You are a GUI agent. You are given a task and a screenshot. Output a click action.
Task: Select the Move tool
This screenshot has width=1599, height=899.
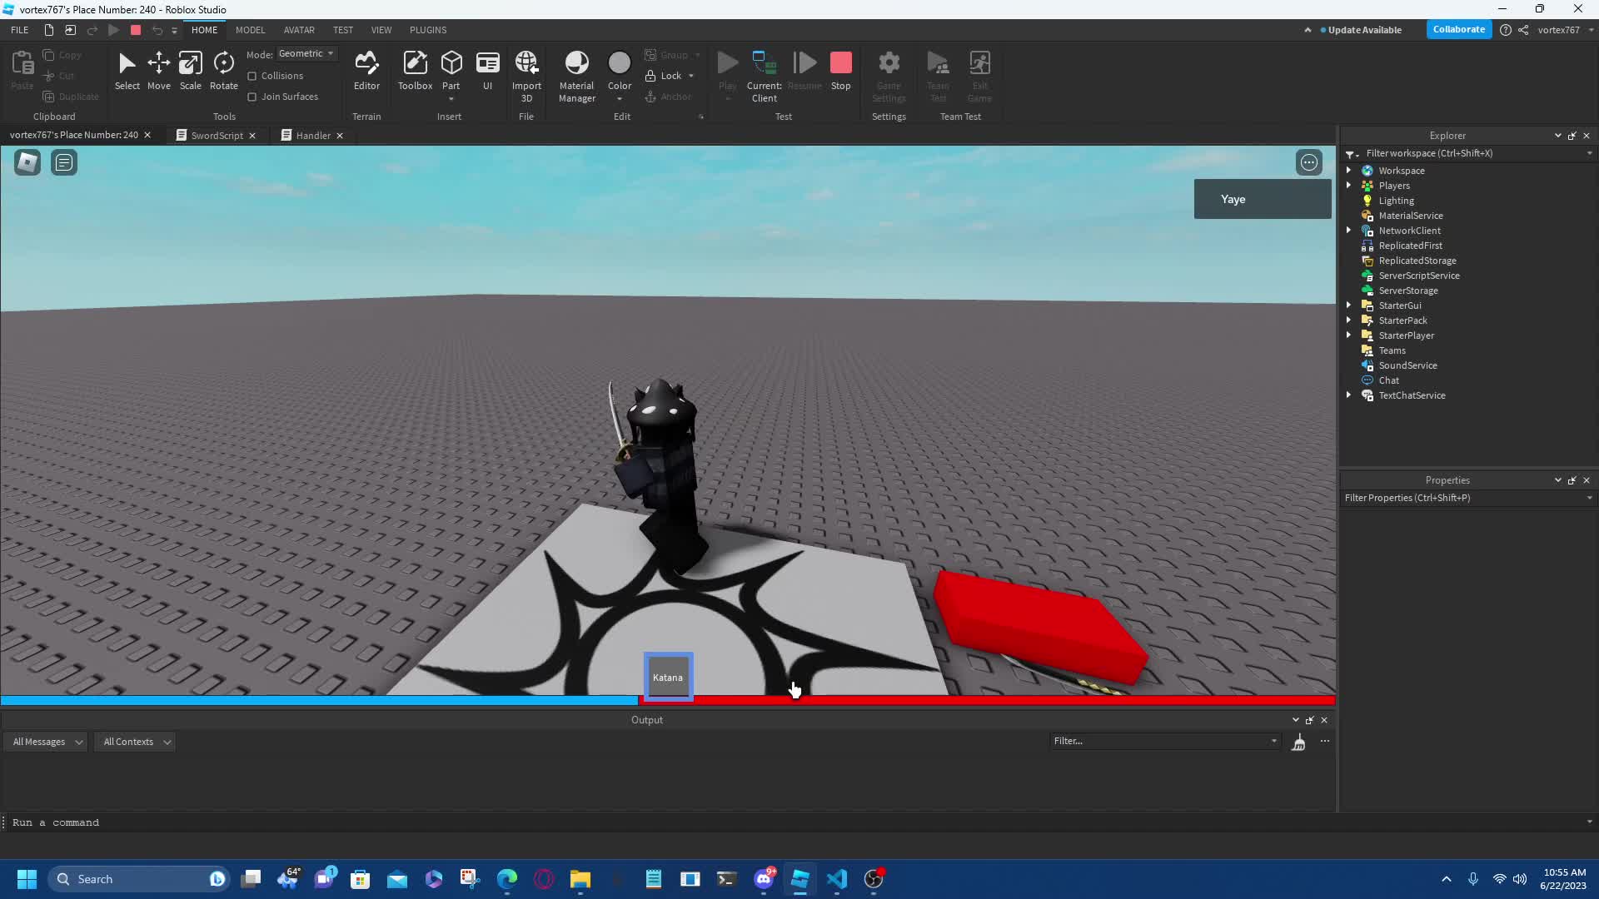click(x=158, y=71)
